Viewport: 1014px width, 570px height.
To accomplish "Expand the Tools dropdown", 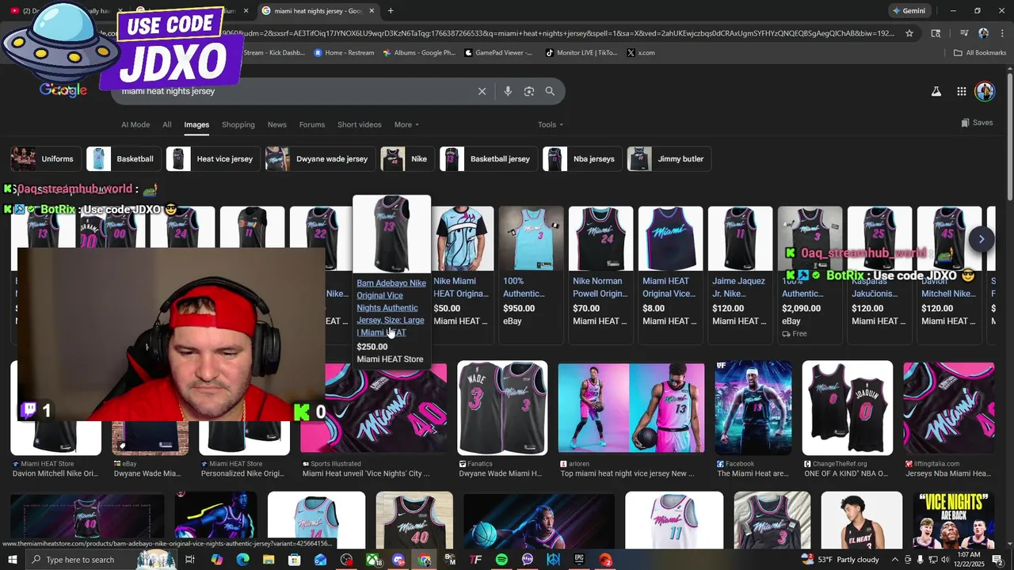I will click(551, 124).
